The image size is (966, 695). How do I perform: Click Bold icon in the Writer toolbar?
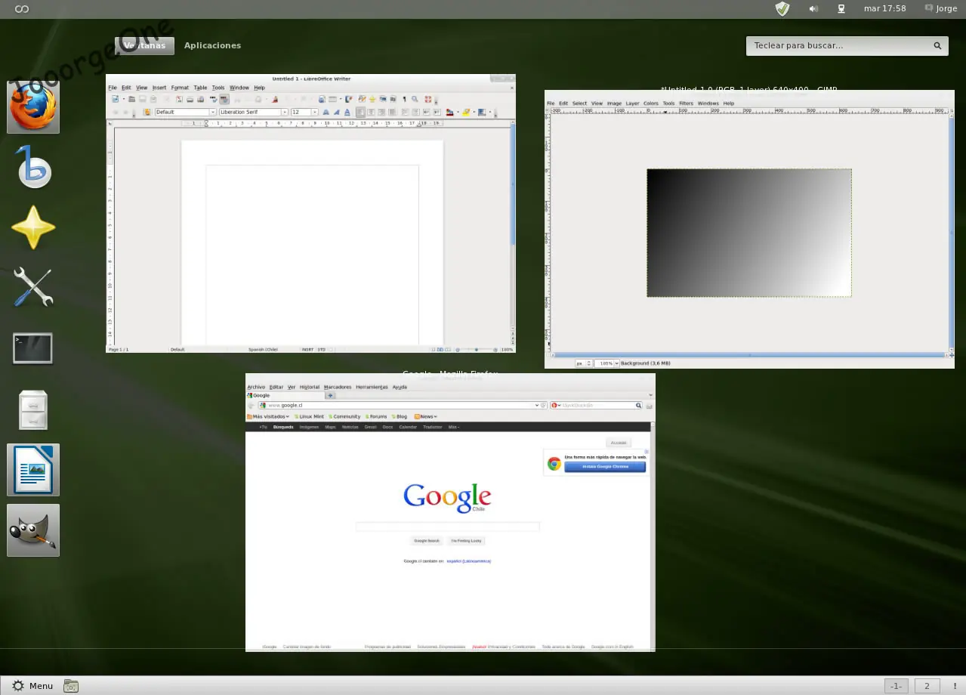[x=326, y=112]
